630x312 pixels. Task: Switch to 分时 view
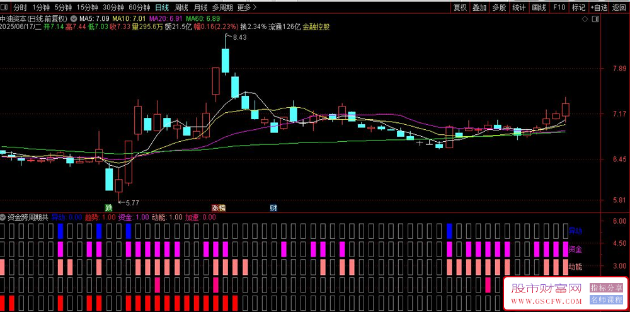pyautogui.click(x=20, y=7)
